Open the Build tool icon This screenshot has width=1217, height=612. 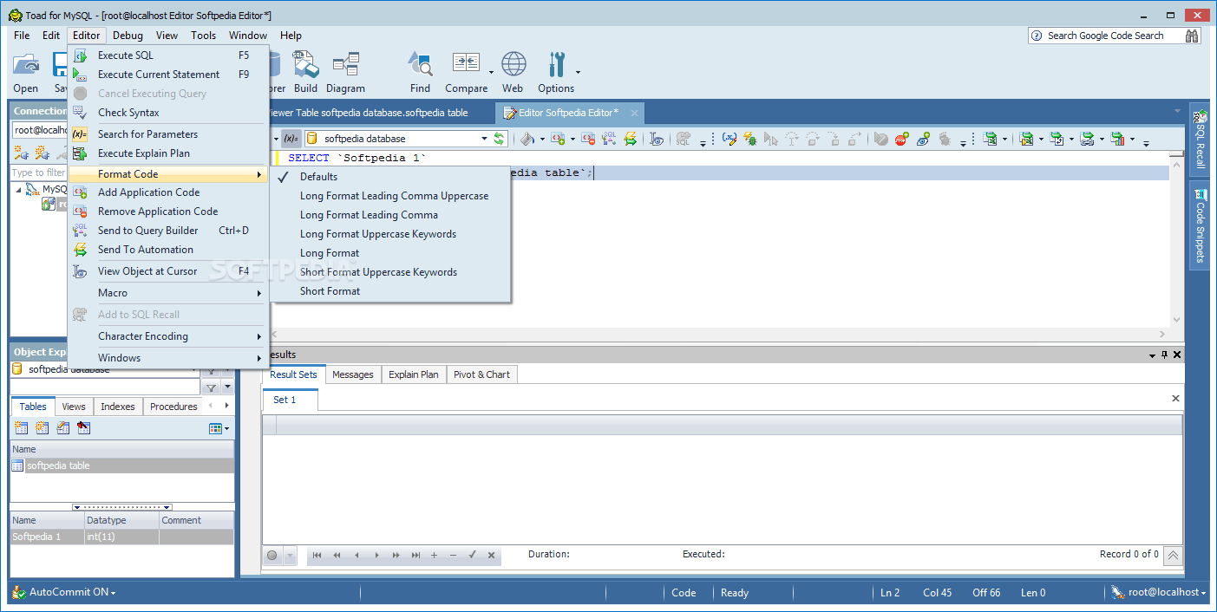tap(305, 71)
